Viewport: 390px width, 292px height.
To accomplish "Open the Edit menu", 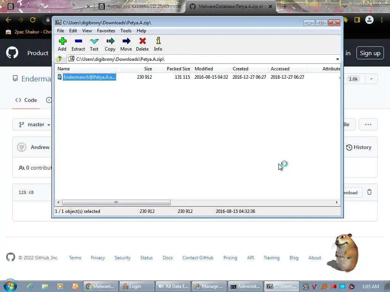I will coord(73,31).
